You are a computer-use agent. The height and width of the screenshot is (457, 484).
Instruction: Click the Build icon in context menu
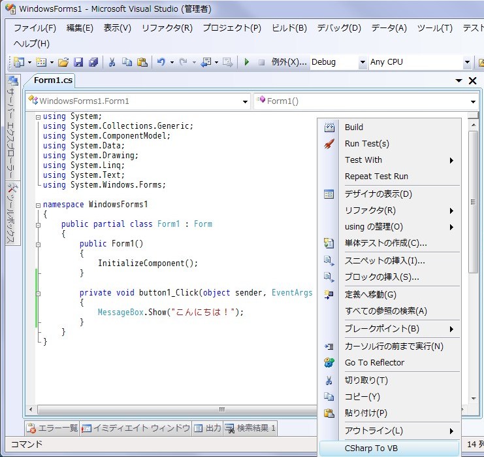point(329,127)
